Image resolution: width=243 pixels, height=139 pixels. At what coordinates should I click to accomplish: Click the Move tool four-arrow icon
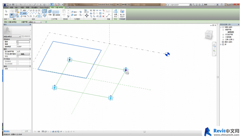pyautogui.click(x=87, y=15)
